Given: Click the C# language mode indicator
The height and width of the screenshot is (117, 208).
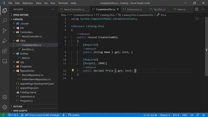Looking at the screenshot, I should pyautogui.click(x=192, y=115).
